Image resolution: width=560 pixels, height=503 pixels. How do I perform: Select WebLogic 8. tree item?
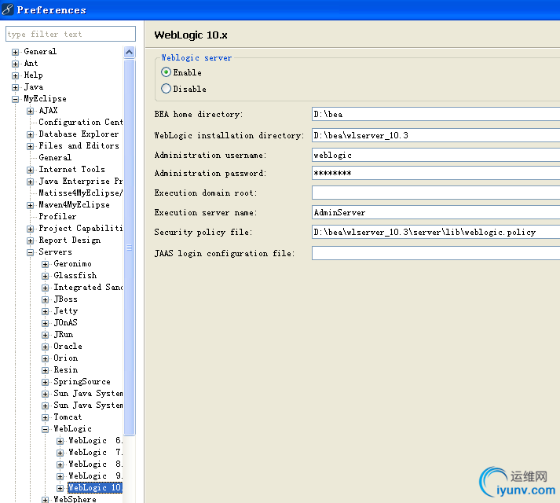(96, 464)
